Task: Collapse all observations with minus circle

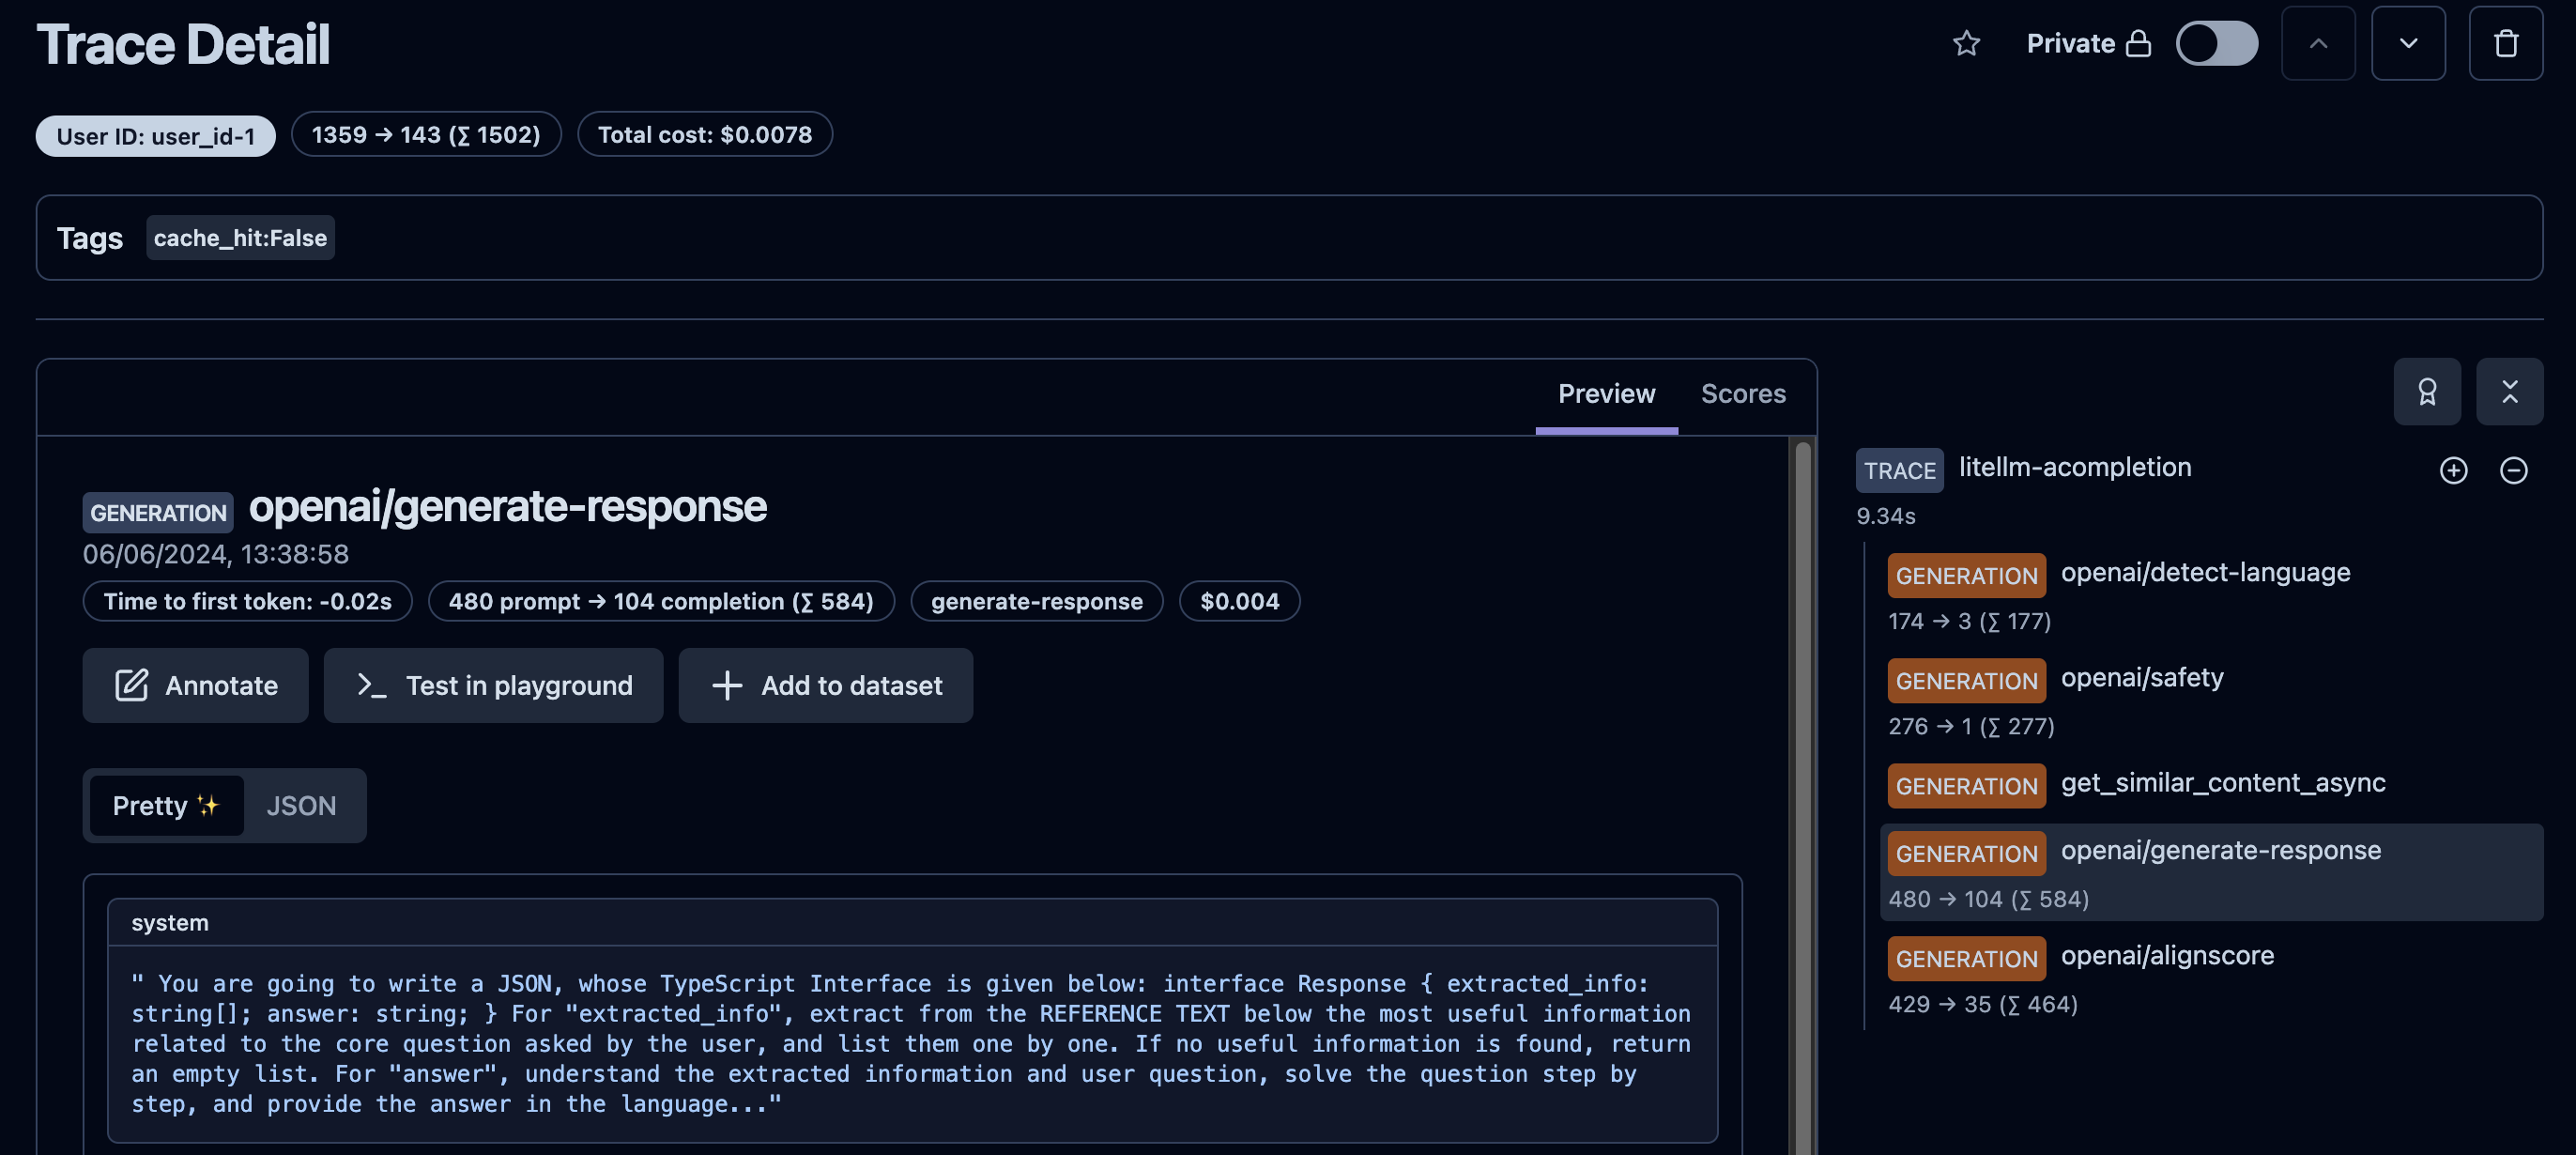Action: tap(2513, 470)
